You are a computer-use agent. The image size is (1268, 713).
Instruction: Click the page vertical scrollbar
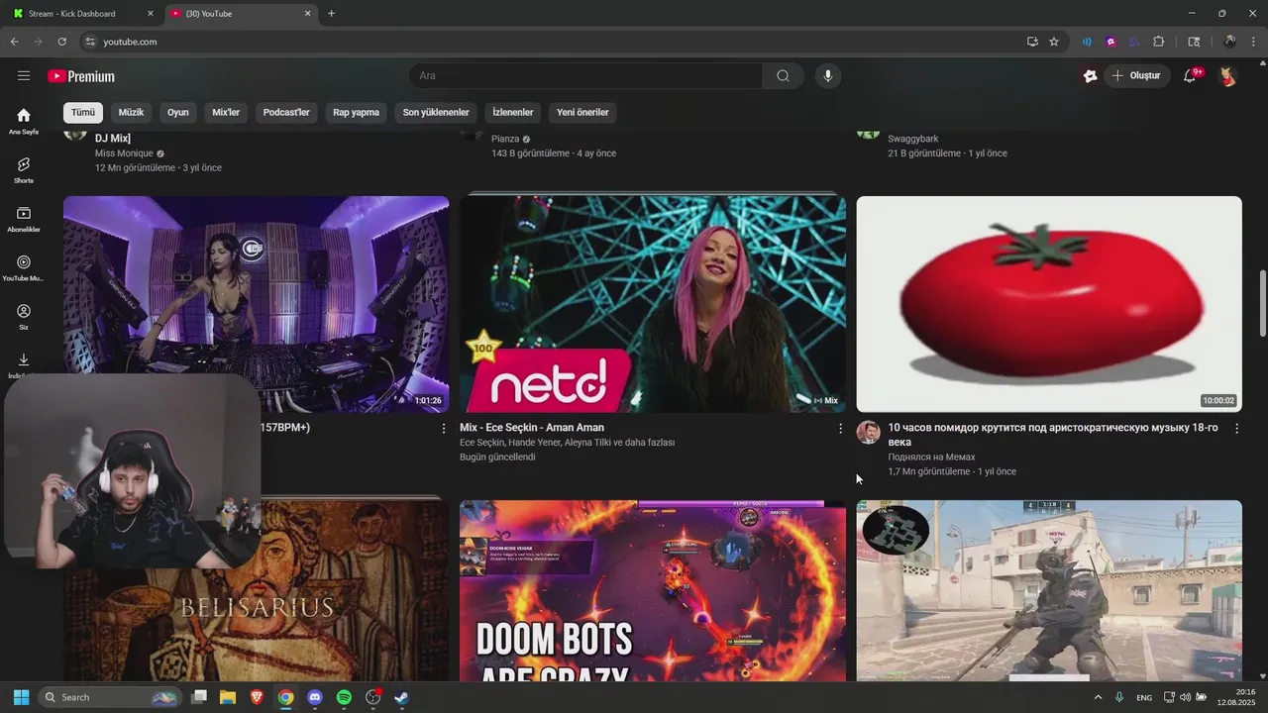click(1262, 303)
